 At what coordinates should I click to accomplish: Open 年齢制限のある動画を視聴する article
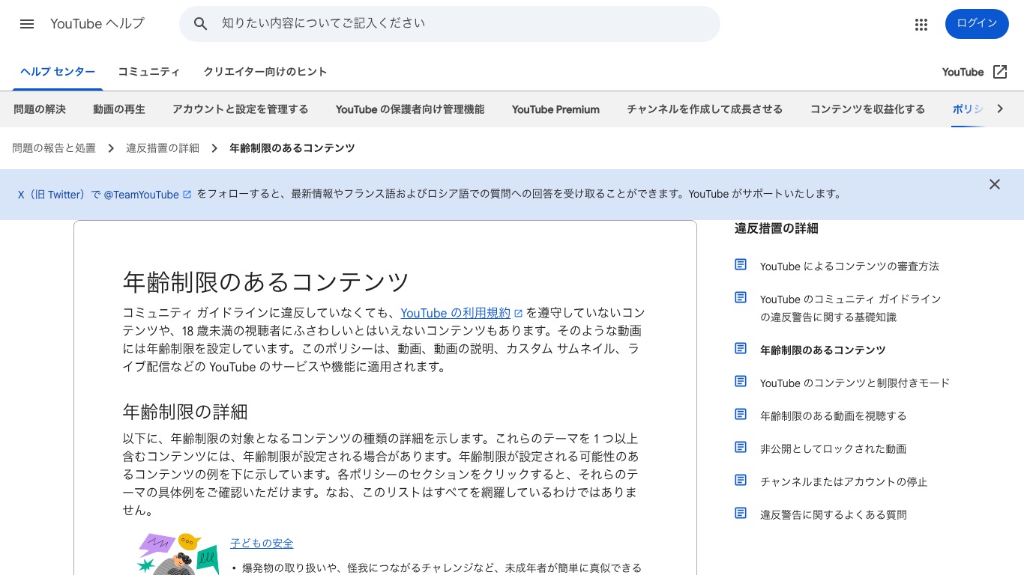[x=834, y=416]
